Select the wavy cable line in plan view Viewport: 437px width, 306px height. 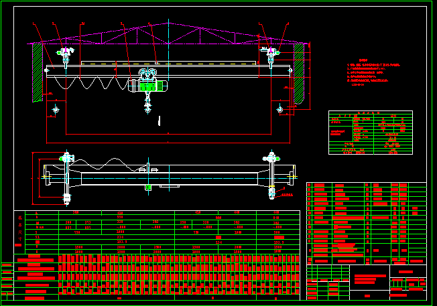107,164
